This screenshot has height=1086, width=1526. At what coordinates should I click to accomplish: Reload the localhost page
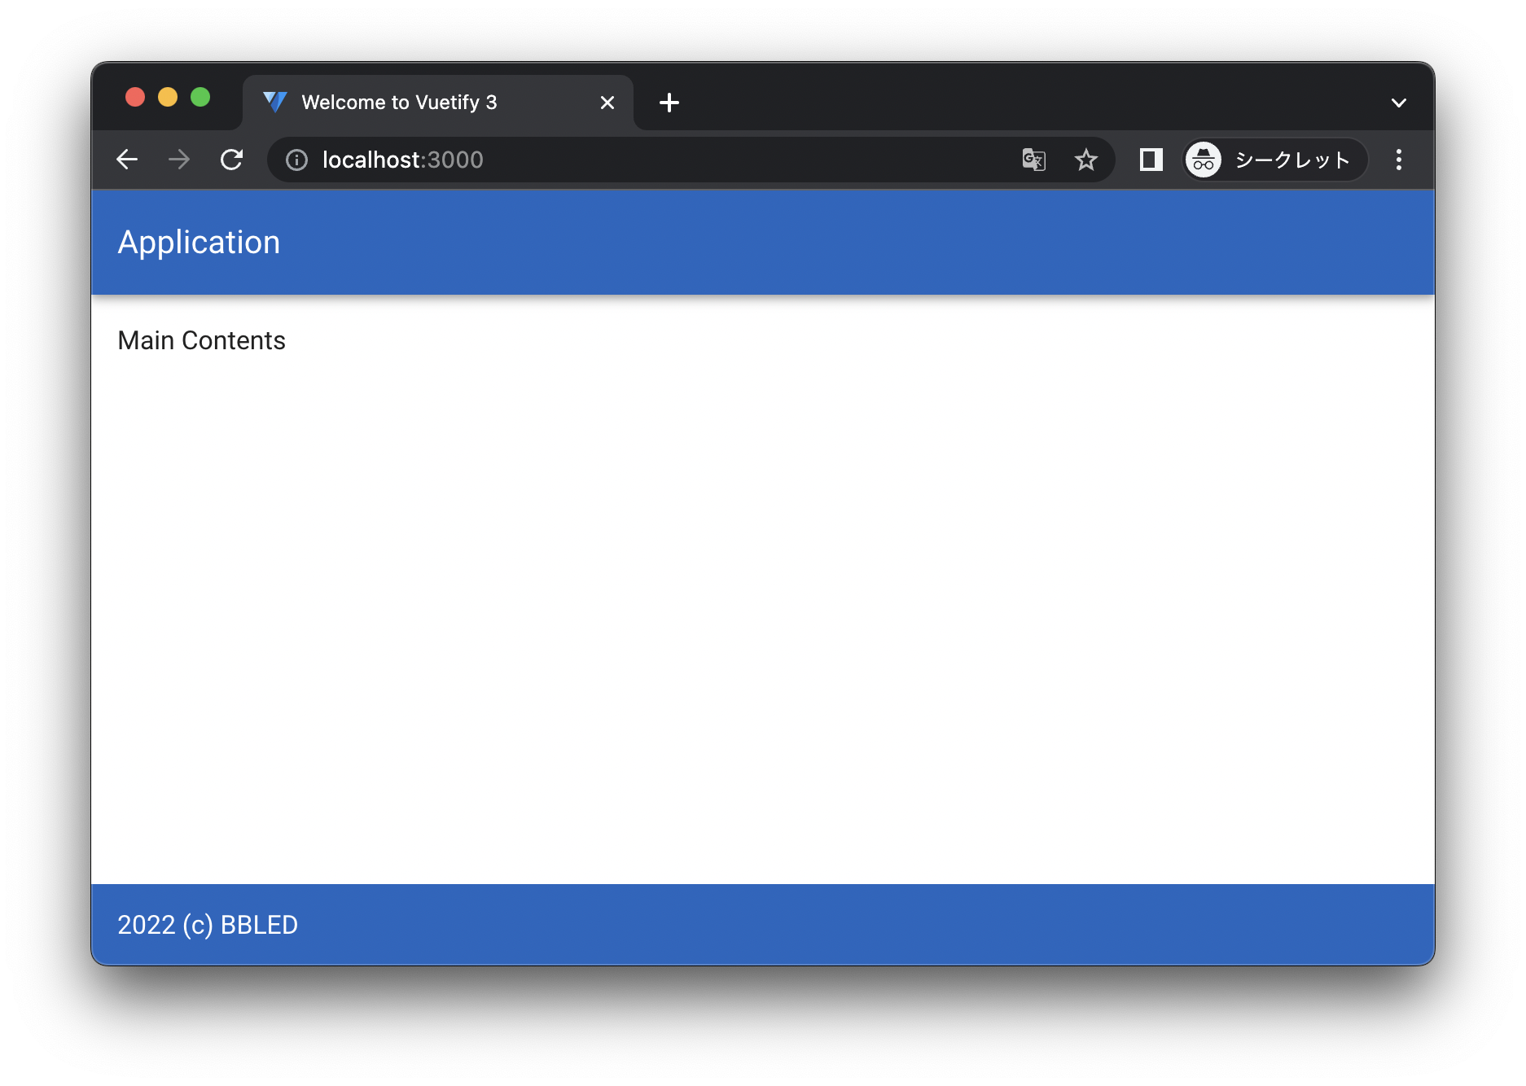232,160
